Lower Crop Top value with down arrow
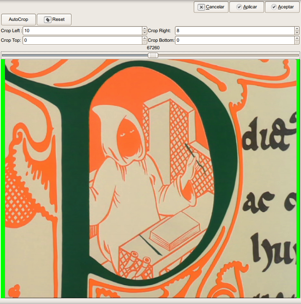 (144, 42)
